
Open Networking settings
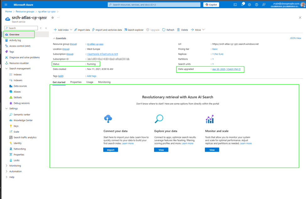19,149
